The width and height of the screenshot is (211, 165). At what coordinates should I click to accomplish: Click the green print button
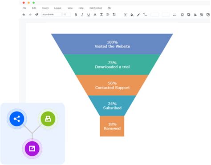pyautogui.click(x=48, y=119)
